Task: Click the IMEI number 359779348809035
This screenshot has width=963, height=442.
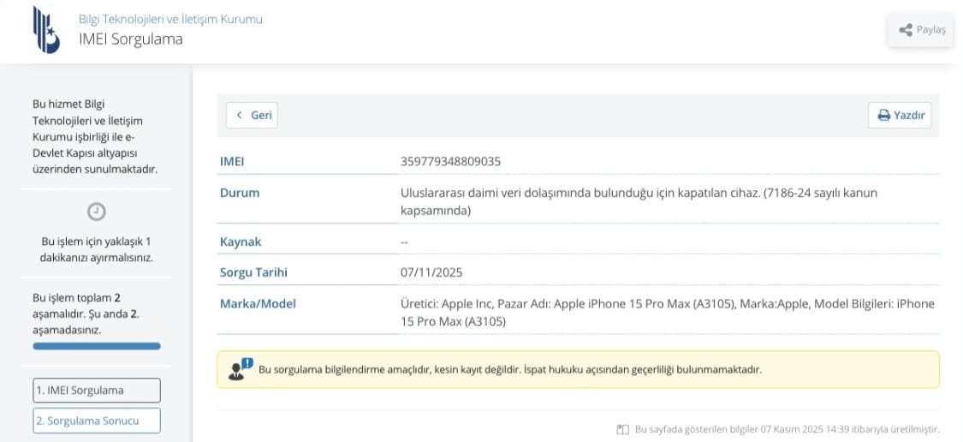Action: pyautogui.click(x=450, y=161)
